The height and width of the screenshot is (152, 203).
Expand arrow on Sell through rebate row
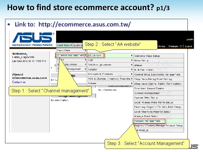(132, 65)
